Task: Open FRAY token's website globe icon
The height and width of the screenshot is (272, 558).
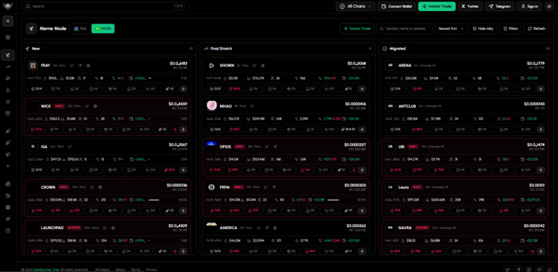Action: (x=88, y=66)
